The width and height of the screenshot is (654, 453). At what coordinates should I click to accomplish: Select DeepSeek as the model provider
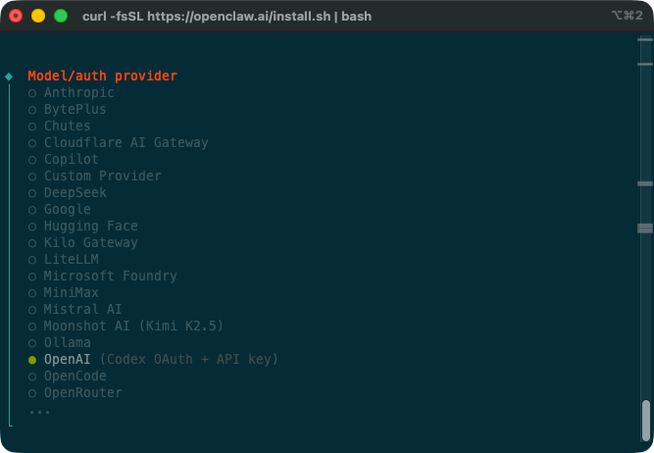coord(75,193)
